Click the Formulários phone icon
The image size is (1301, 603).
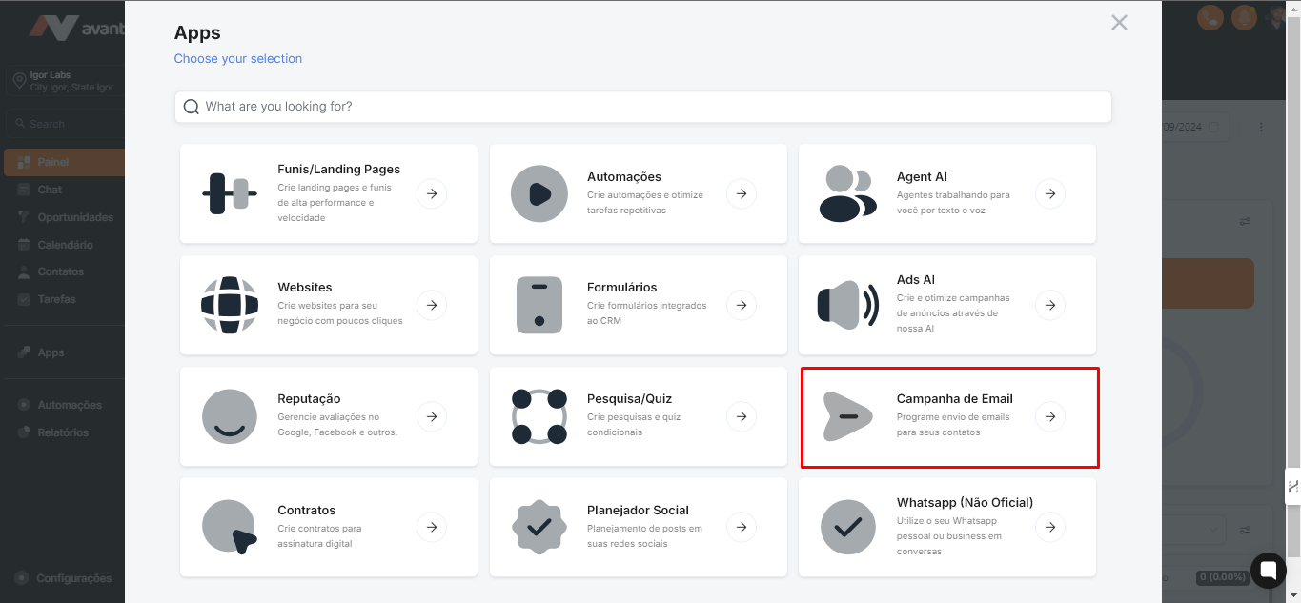click(539, 305)
